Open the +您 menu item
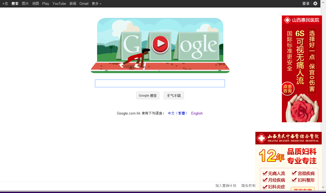 (x=5, y=3)
